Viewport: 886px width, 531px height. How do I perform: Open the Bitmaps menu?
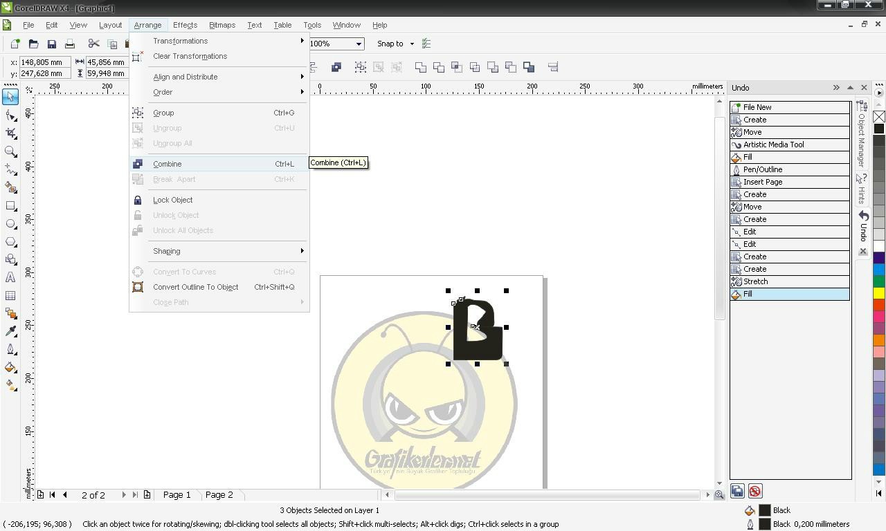point(222,25)
